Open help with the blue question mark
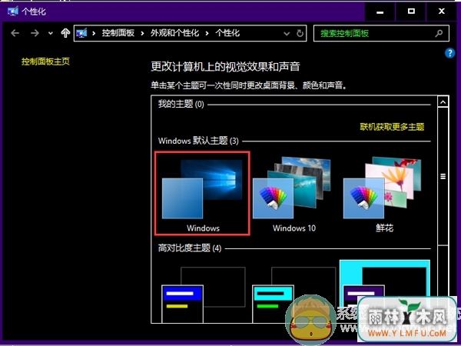The image size is (461, 346). (x=449, y=53)
